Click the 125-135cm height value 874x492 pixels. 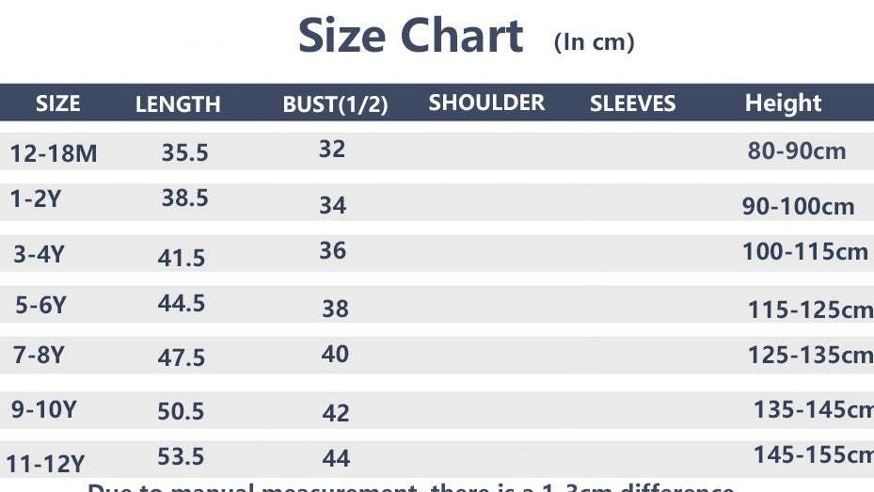coord(810,355)
